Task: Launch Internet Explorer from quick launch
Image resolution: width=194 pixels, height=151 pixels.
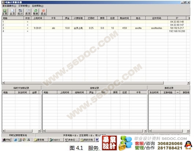Action: pos(16,140)
